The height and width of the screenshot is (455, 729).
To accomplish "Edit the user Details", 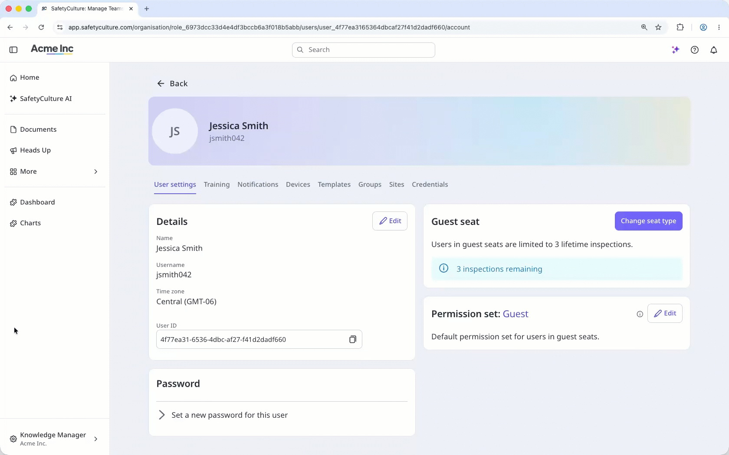I will tap(390, 221).
